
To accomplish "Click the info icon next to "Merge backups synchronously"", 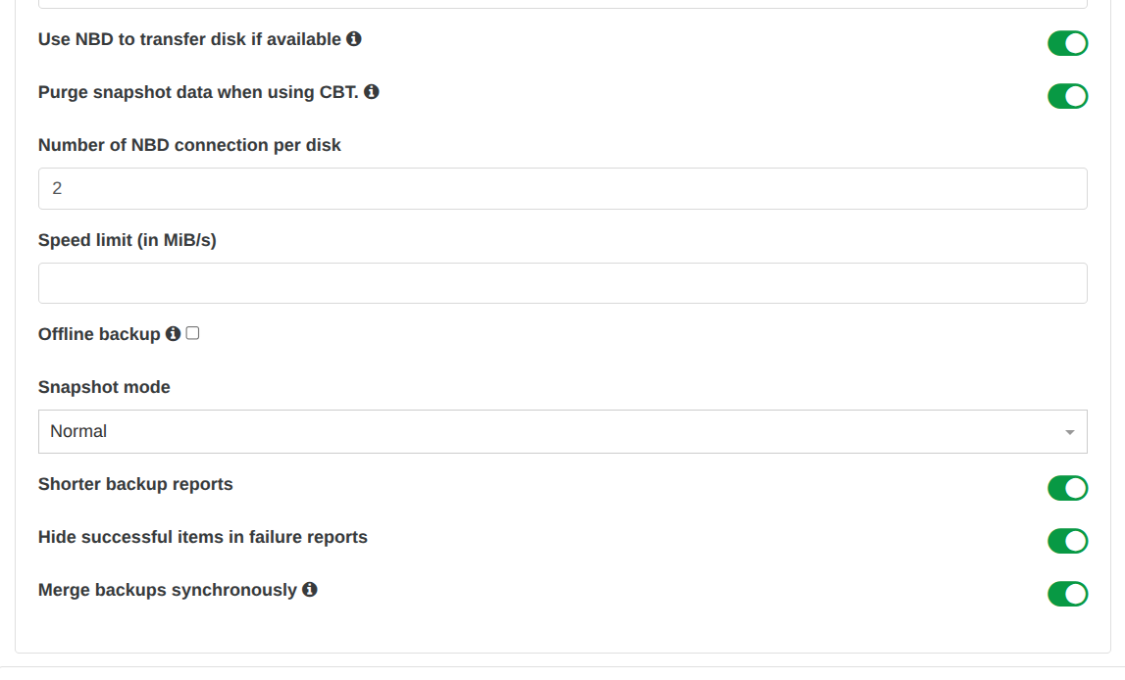I will [310, 590].
